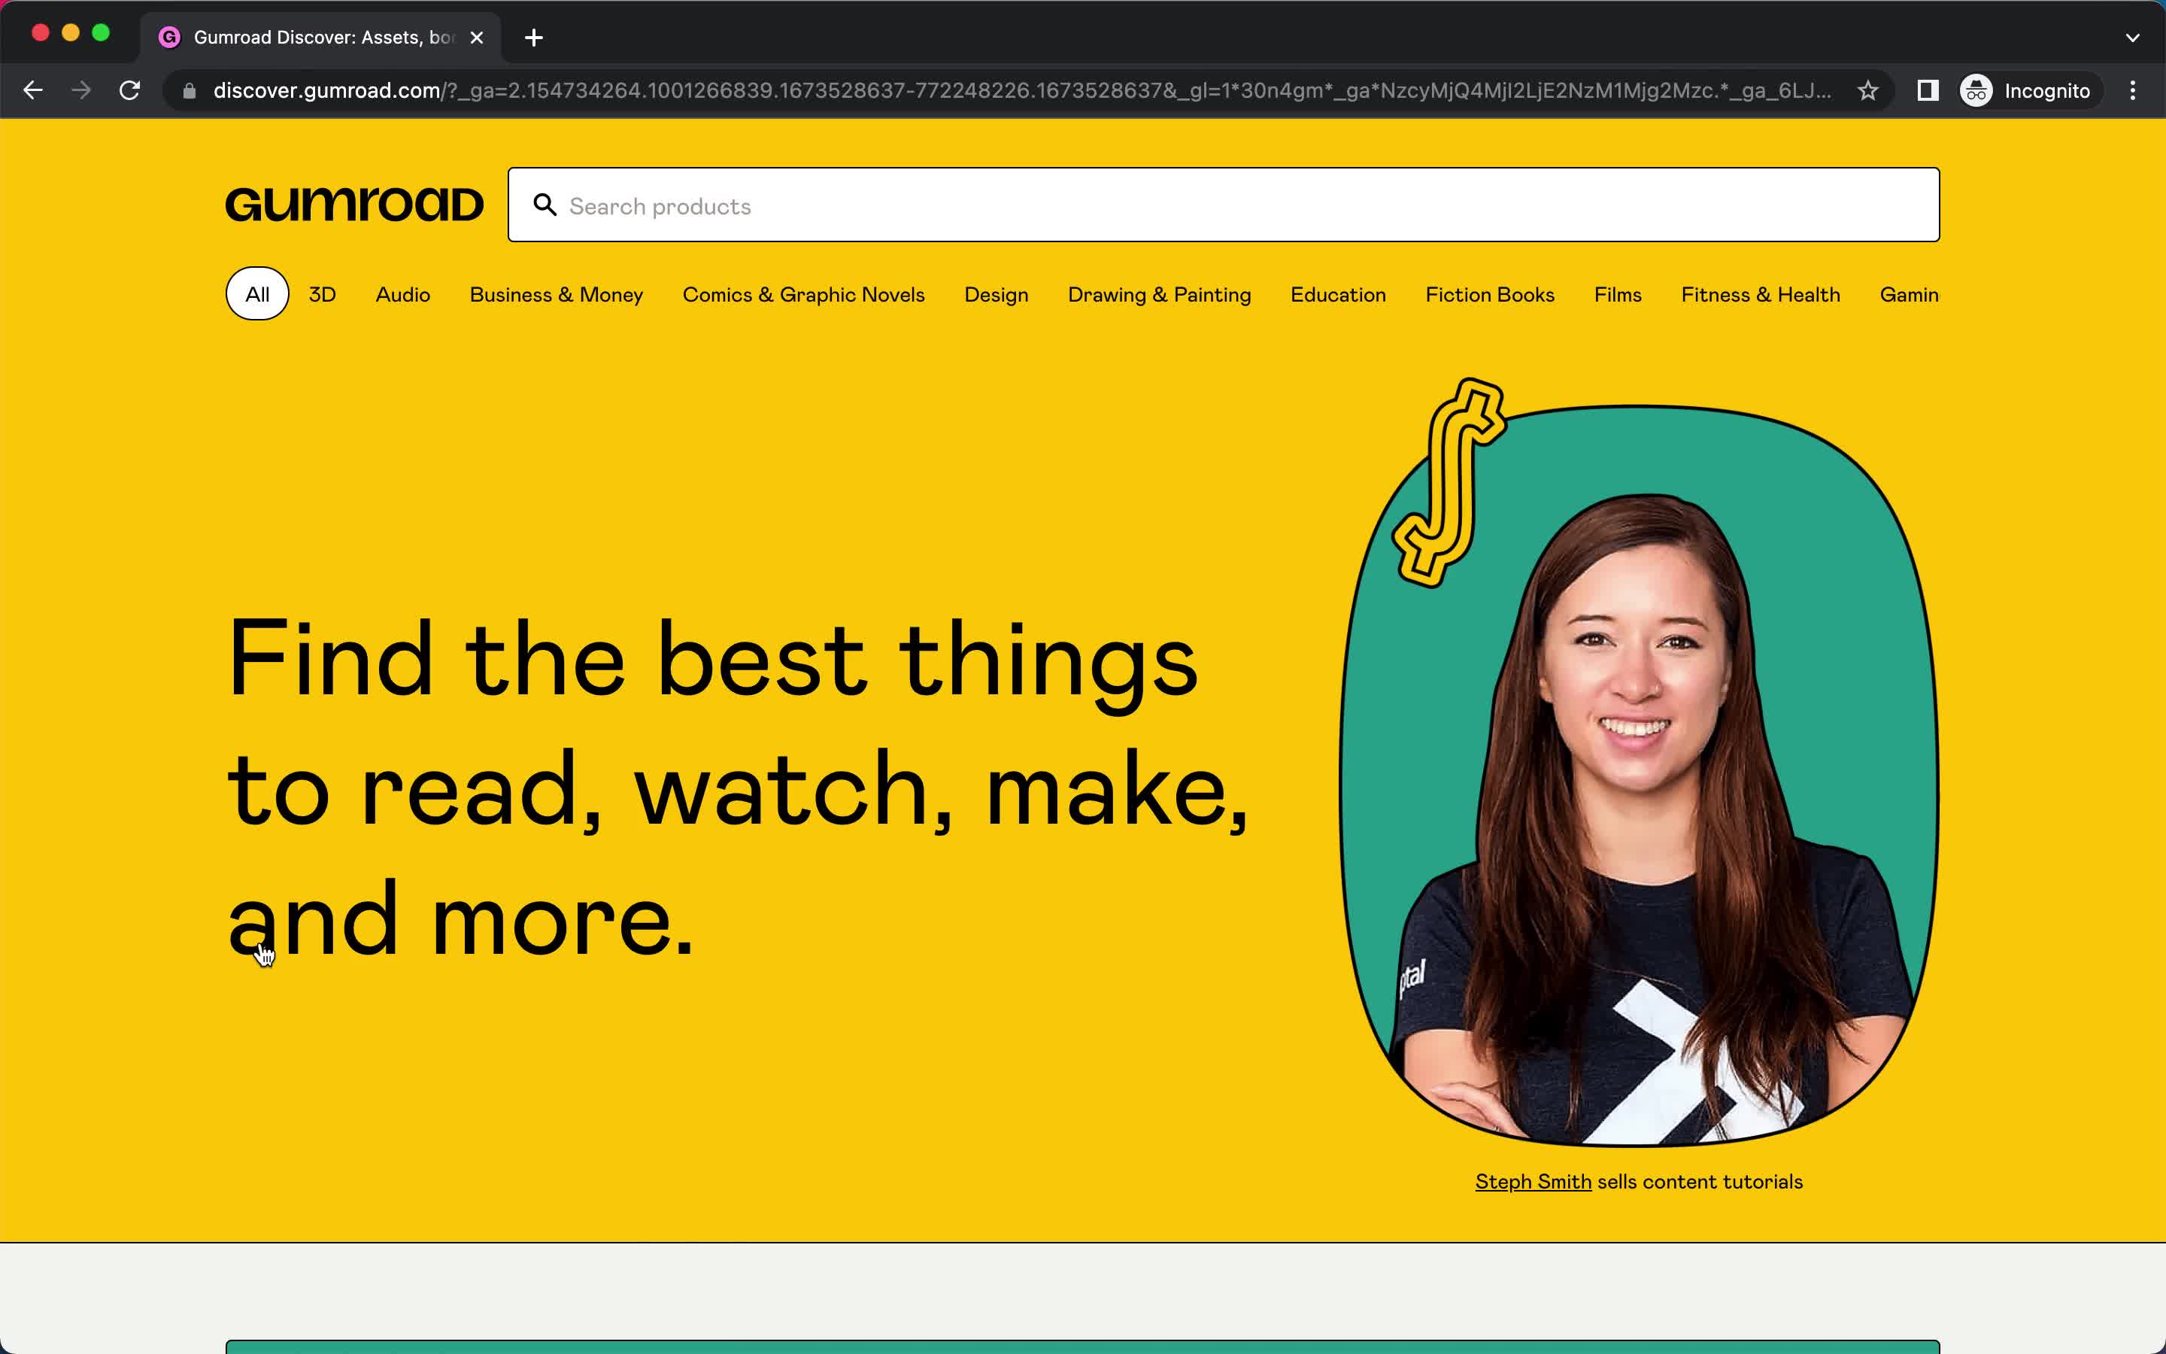2166x1354 pixels.
Task: Click the address bar URL
Action: point(1021,90)
